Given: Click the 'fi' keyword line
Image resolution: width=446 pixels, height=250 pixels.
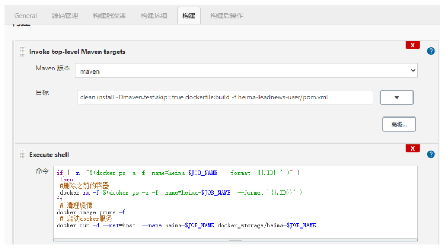Looking at the screenshot, I should click(60, 199).
